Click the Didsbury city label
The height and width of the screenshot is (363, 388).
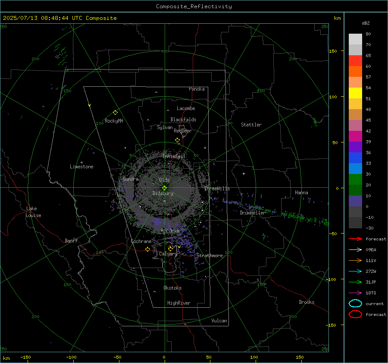[x=163, y=193]
